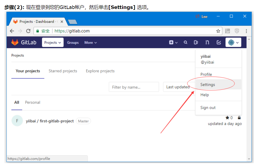Switch to Explore projects tab
Screen dimensions: 256x168
(x=100, y=71)
